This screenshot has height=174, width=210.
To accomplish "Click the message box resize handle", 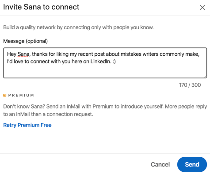I will 205,77.
